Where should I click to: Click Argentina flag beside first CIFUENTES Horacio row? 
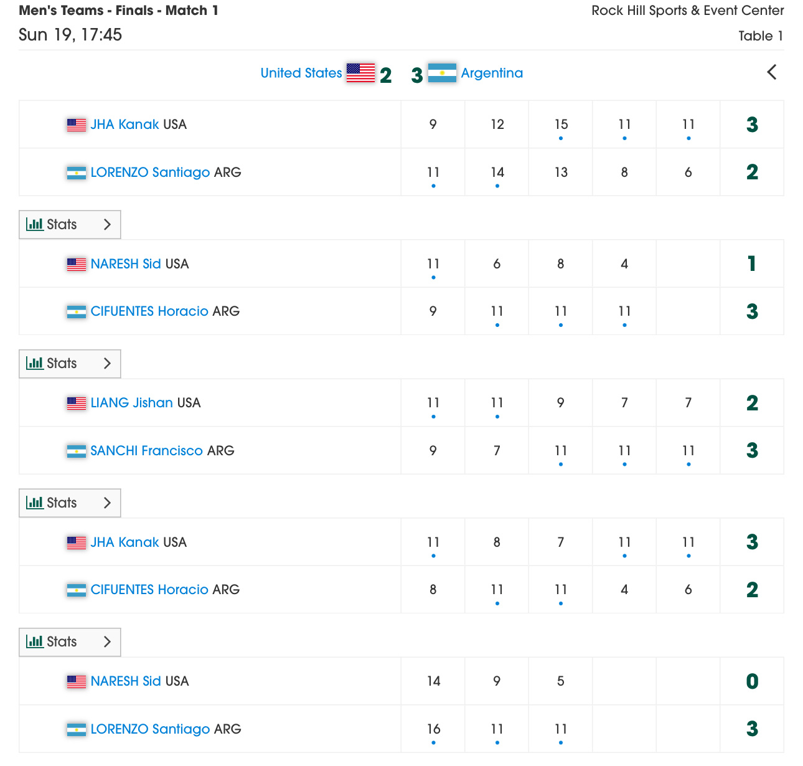[77, 311]
